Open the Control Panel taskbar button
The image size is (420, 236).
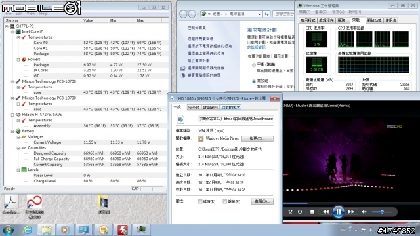coord(83,230)
